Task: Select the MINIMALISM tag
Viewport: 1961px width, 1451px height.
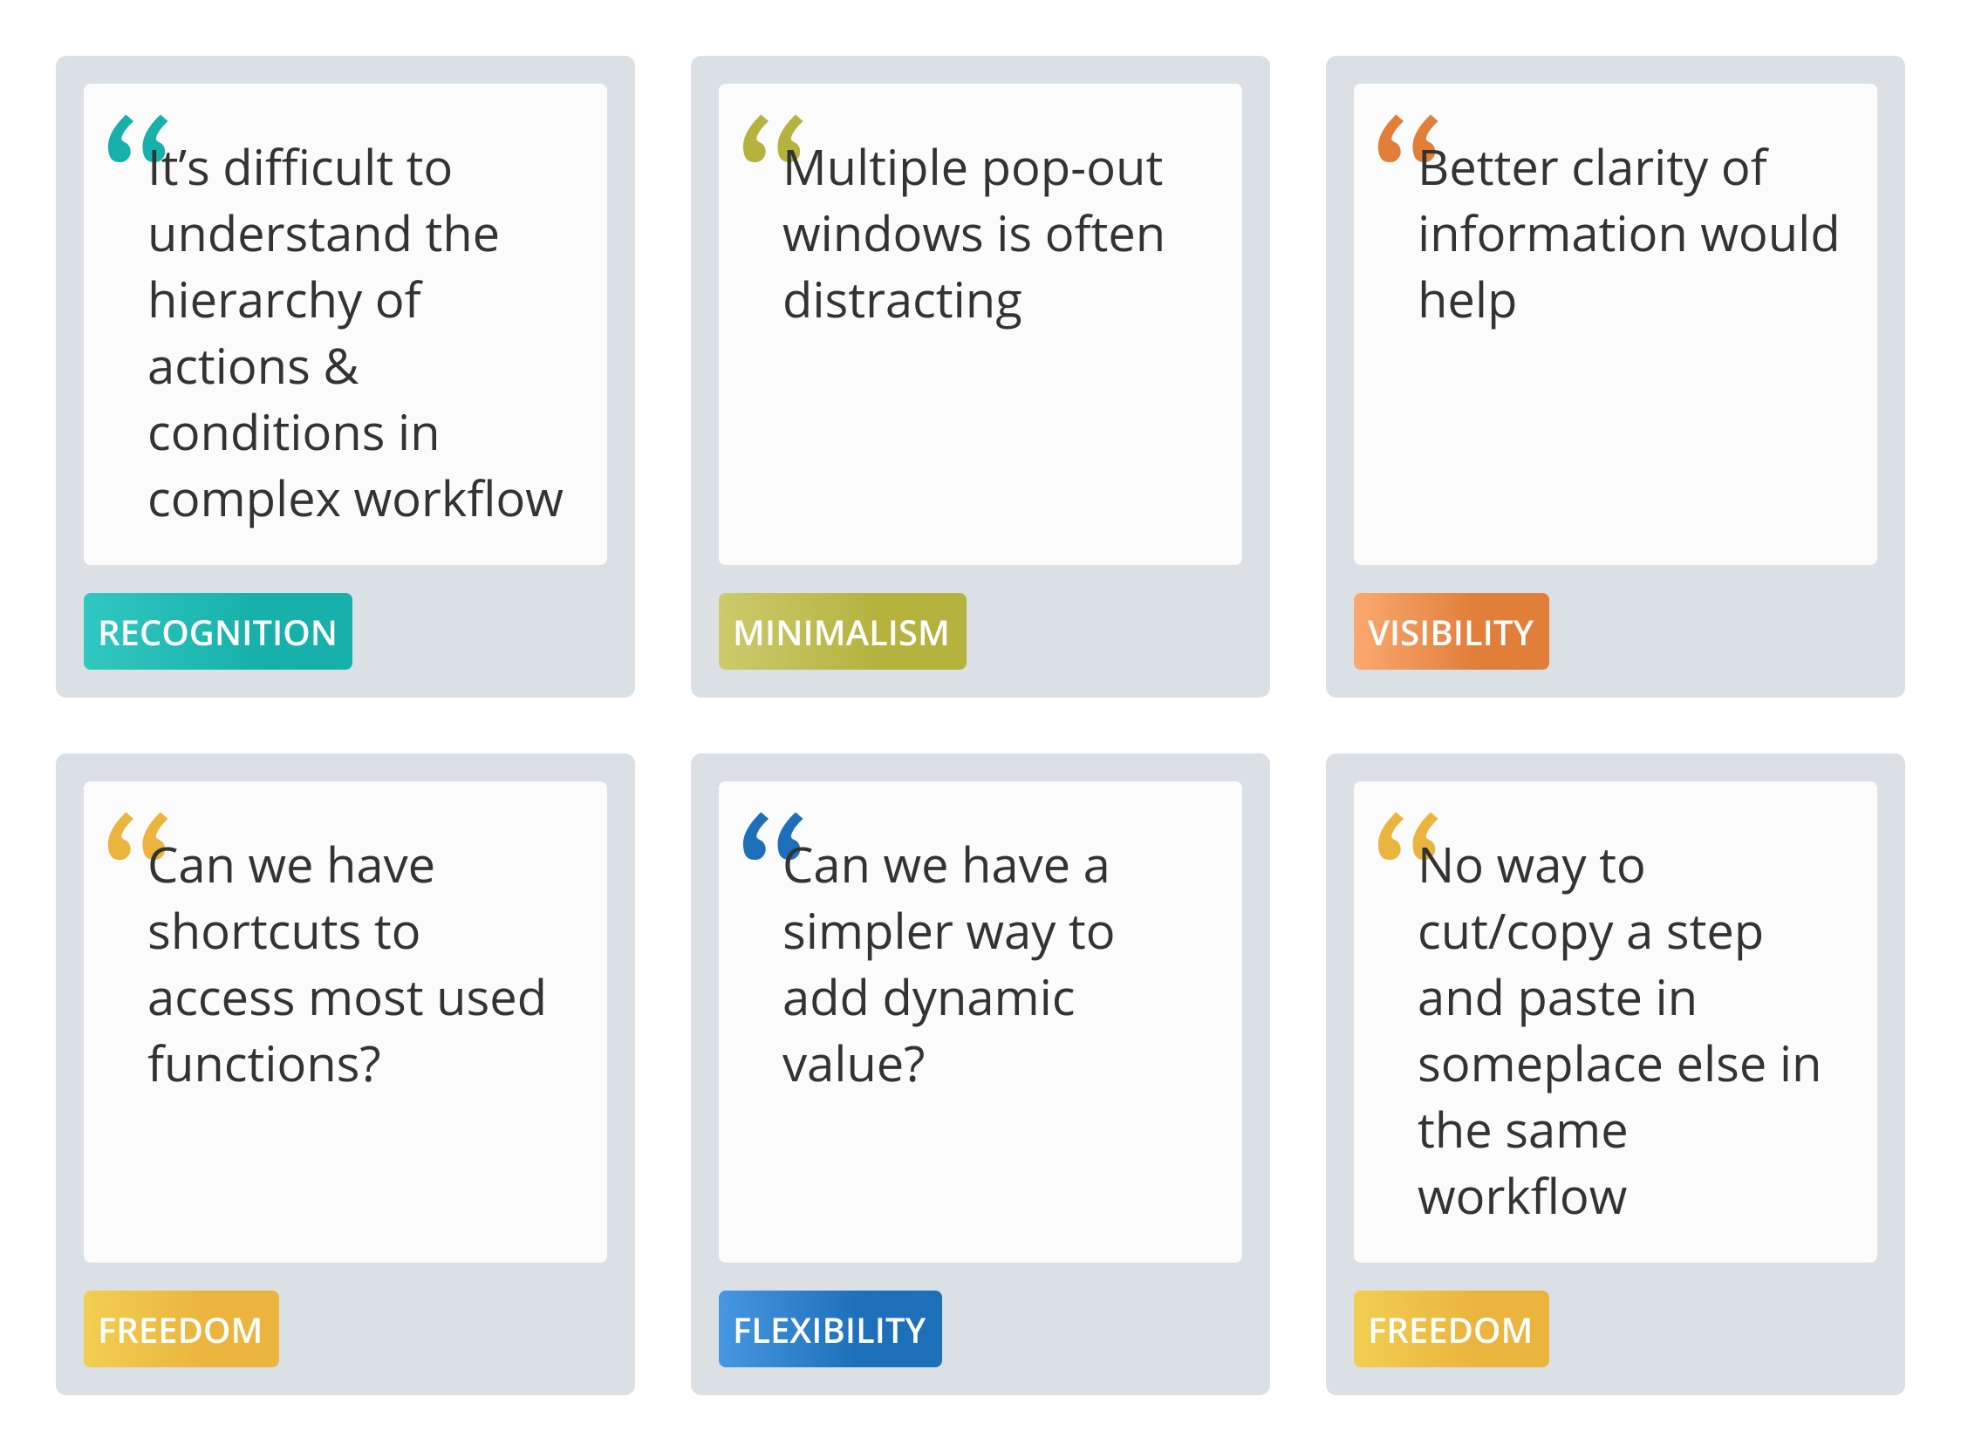Action: coord(843,631)
